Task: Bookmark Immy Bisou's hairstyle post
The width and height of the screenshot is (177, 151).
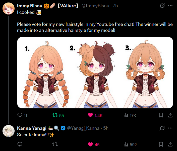Action: [161, 115]
